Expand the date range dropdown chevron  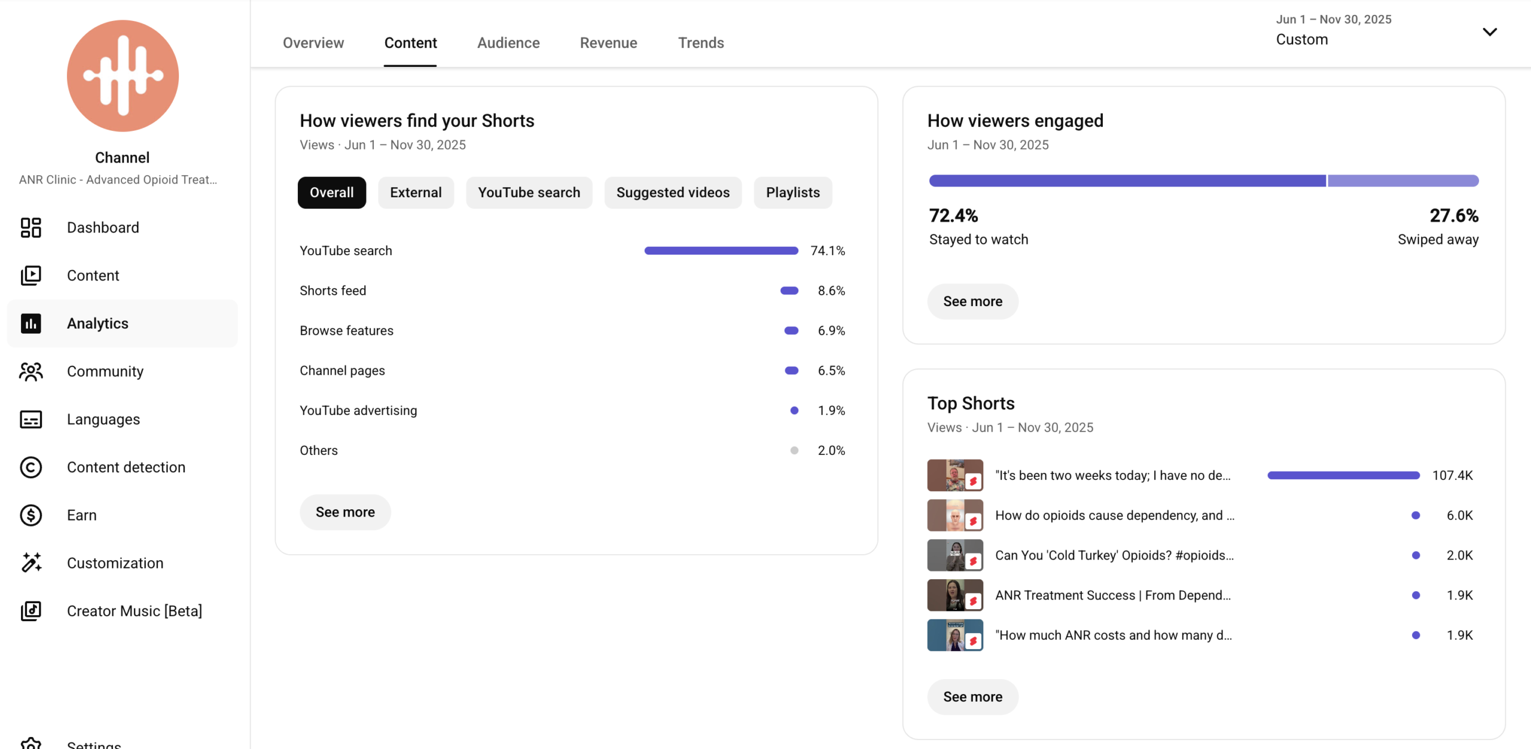tap(1490, 32)
